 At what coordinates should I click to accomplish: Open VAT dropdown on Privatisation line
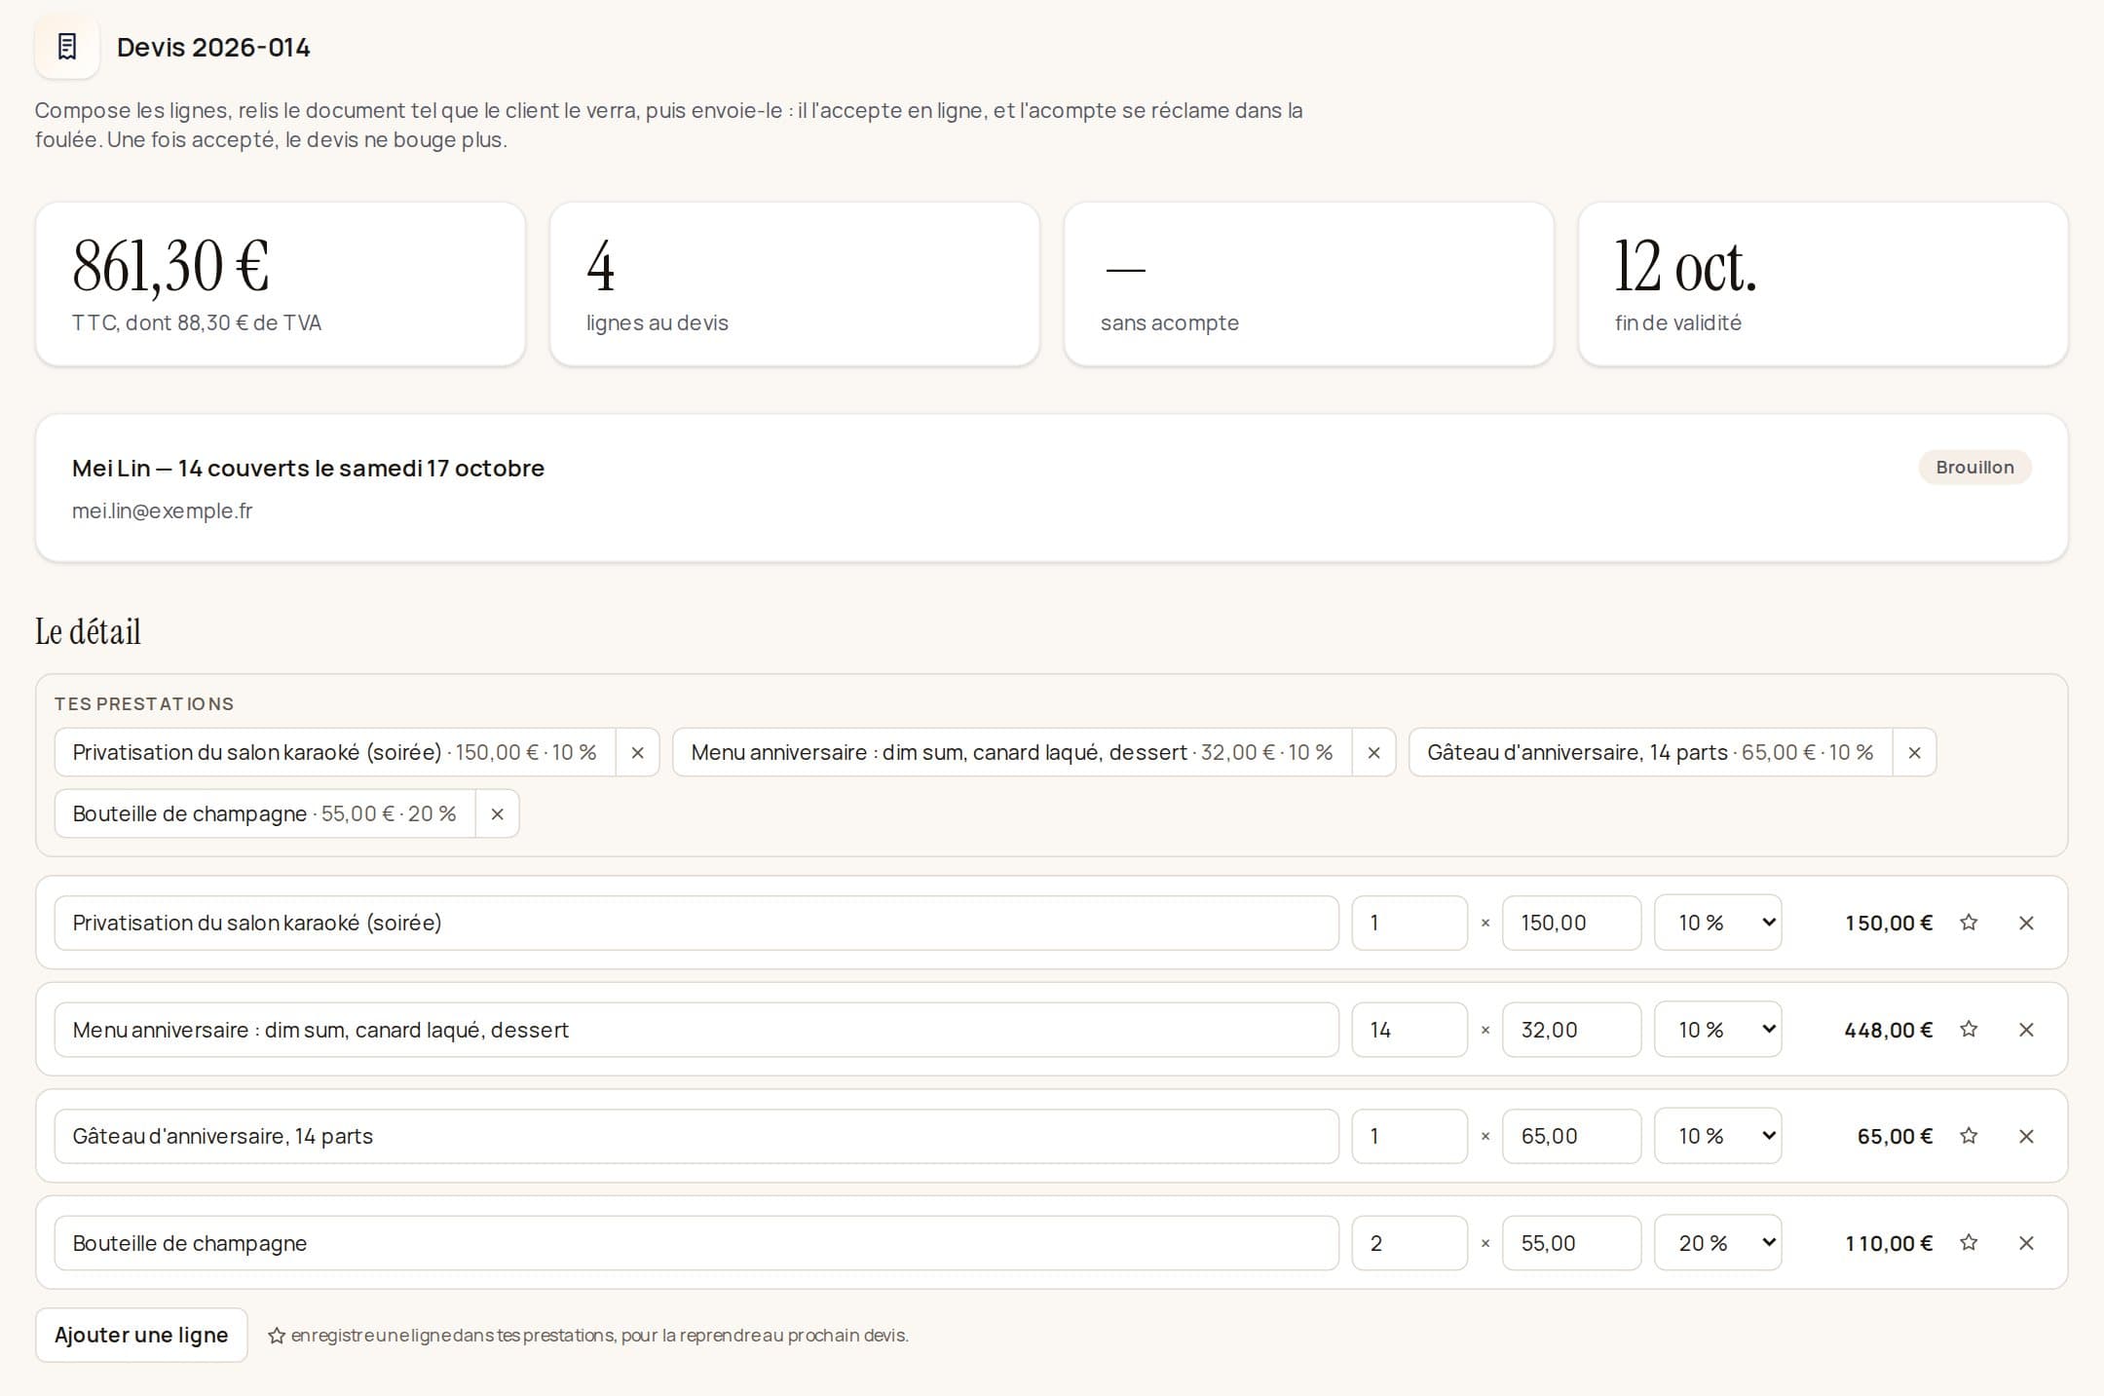point(1718,923)
